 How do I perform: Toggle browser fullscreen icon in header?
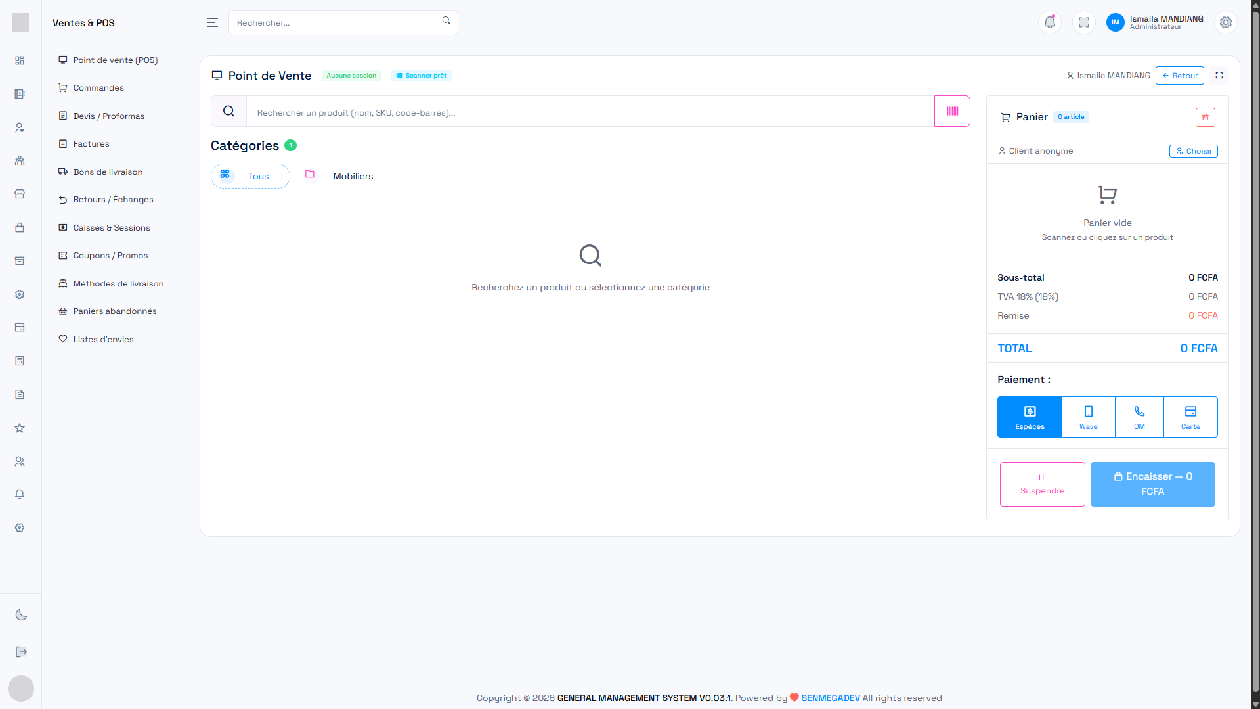tap(1083, 22)
